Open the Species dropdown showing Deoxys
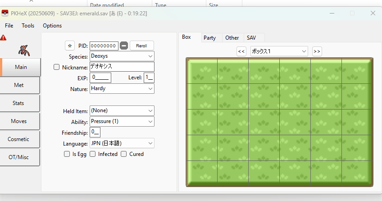 tap(122, 56)
